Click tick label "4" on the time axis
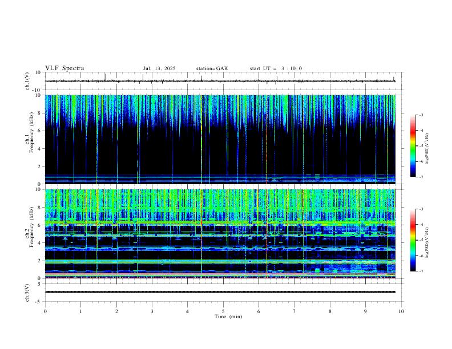This screenshot has height=349, width=452. [188, 311]
